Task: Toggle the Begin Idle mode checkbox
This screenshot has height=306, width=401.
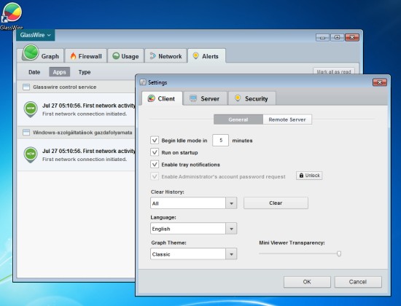Action: click(x=155, y=141)
